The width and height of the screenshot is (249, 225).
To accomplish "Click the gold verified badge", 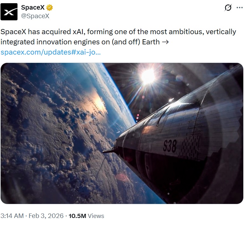I will pyautogui.click(x=50, y=8).
